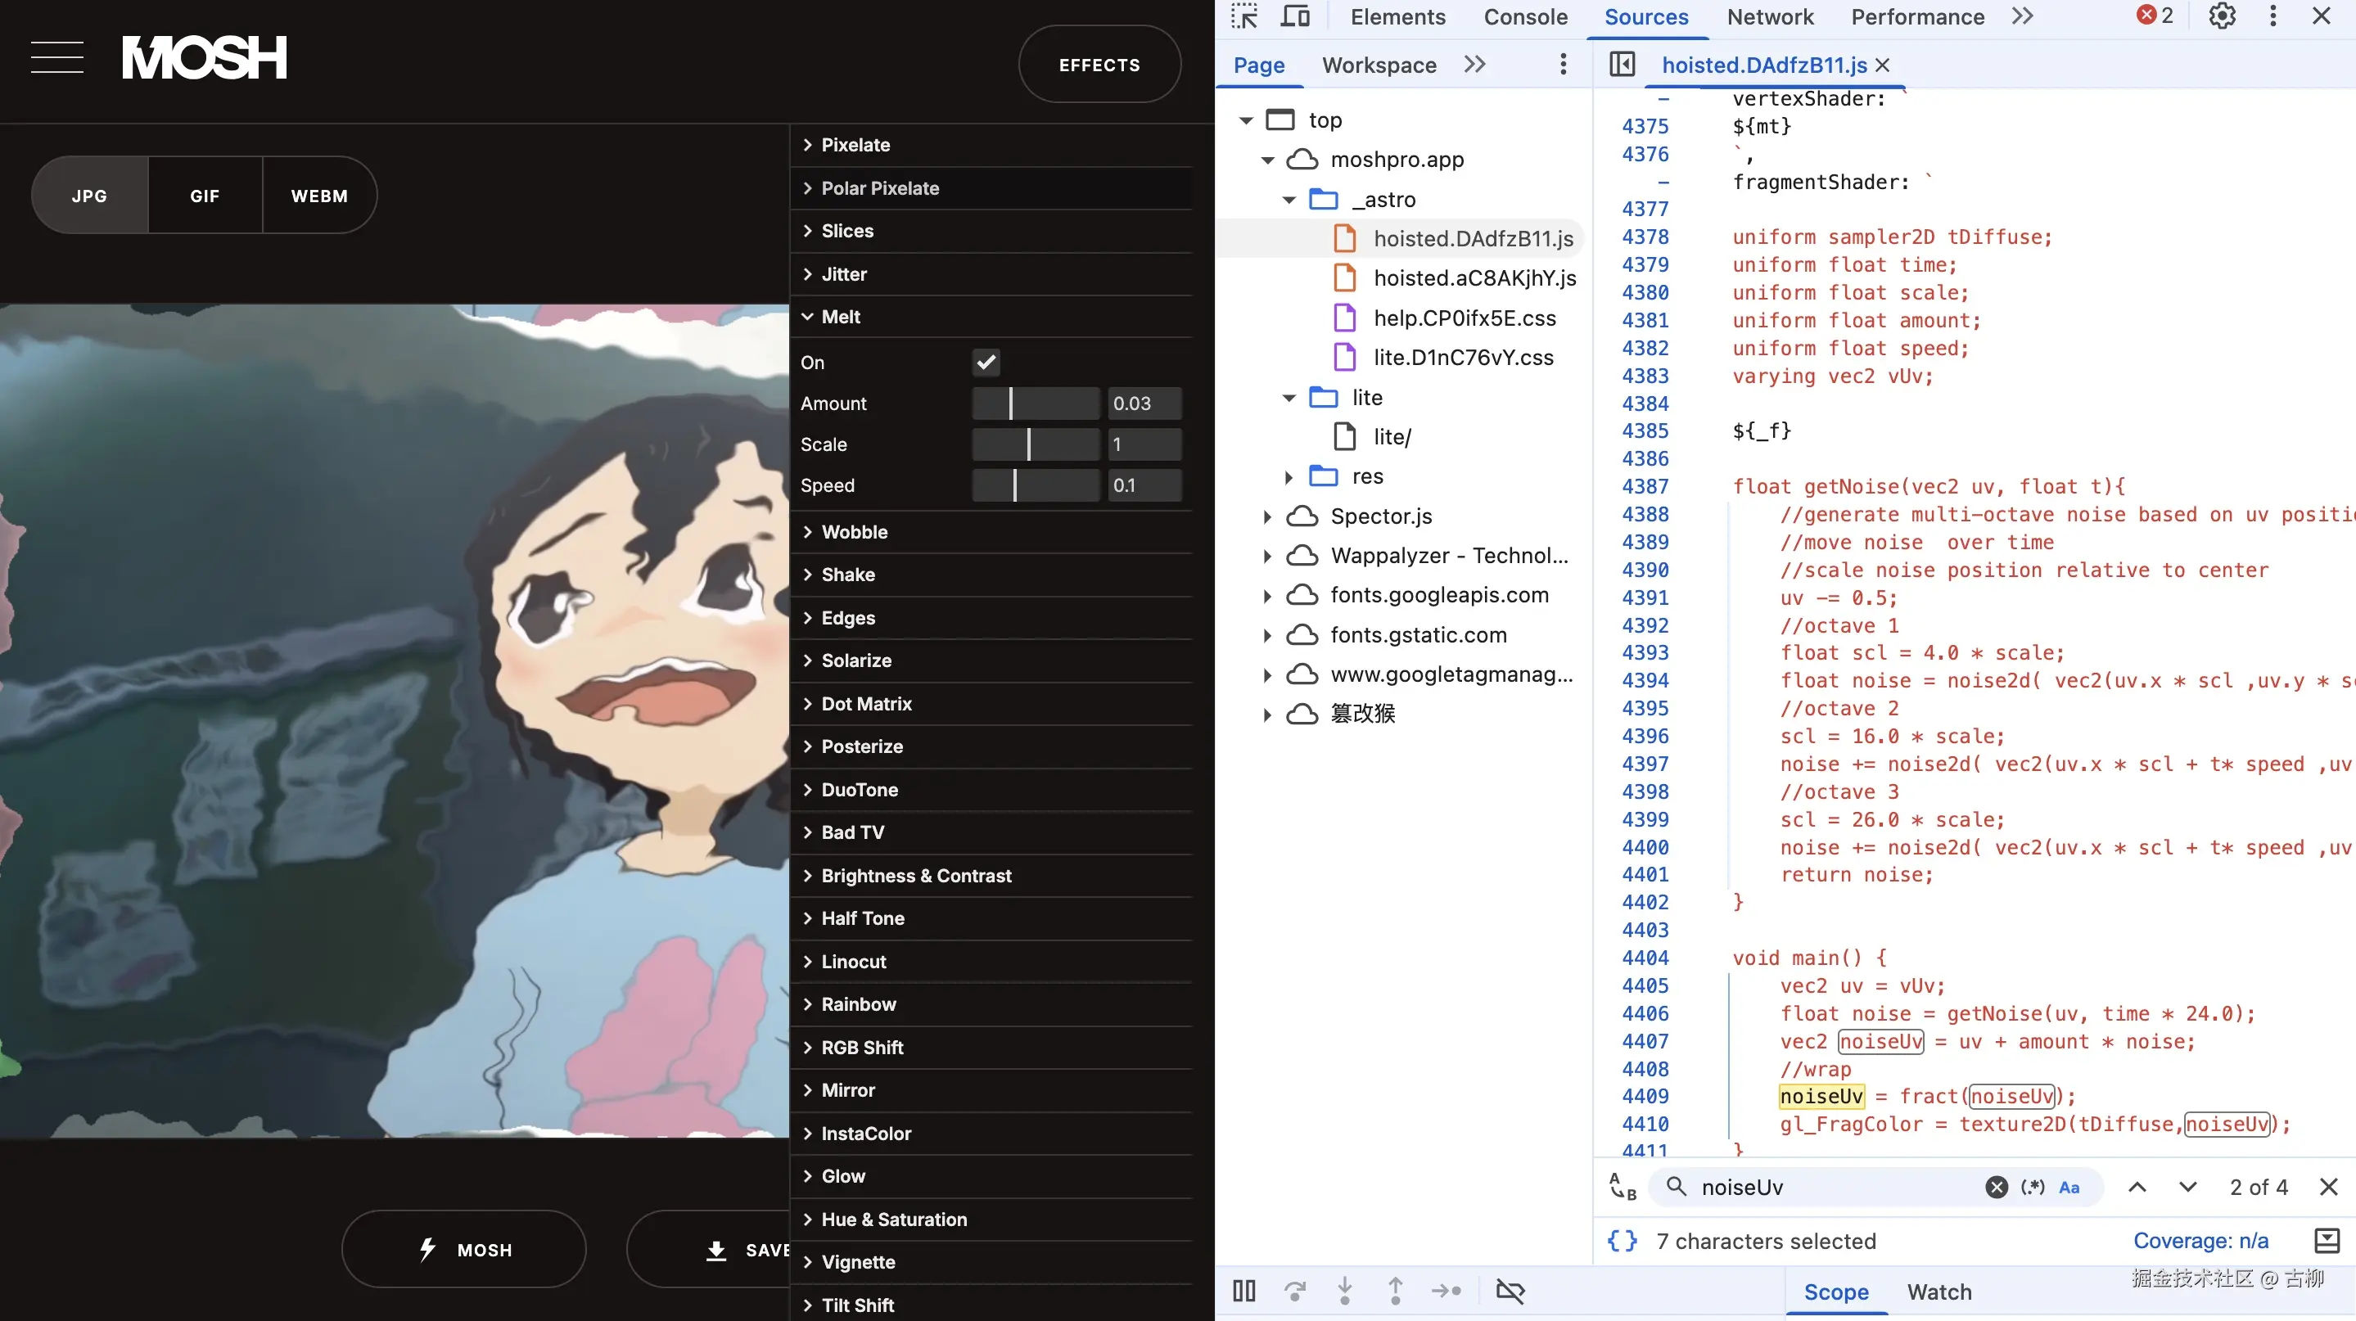Hide the sources navigator sidebar
Screen dimensions: 2356x1321
(x=1622, y=65)
